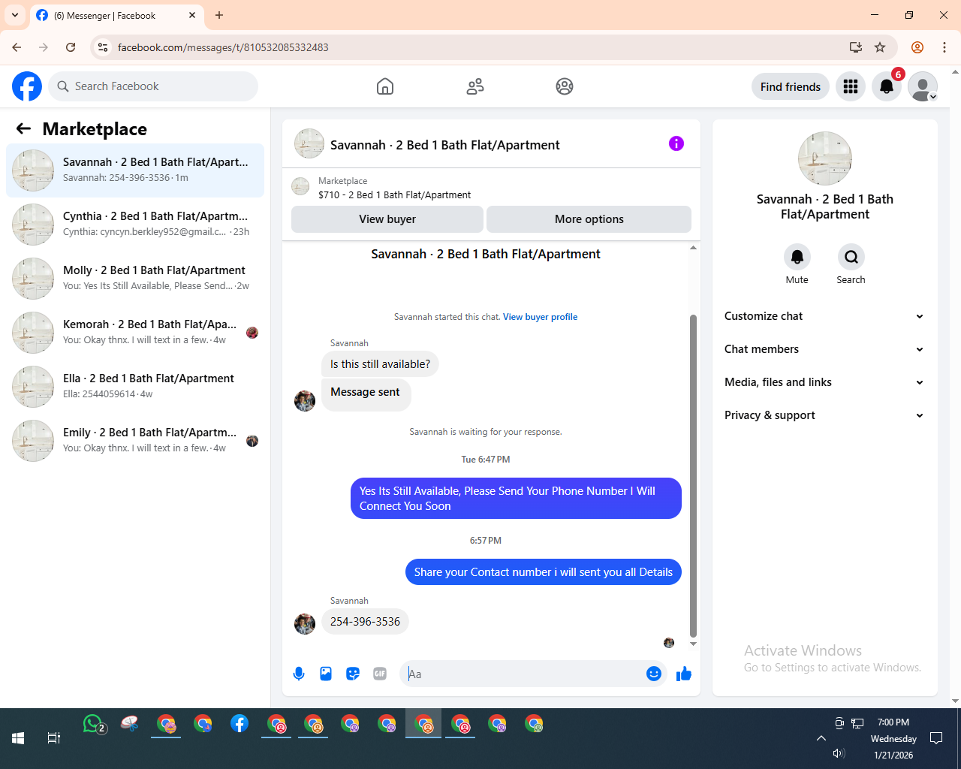Viewport: 961px width, 769px height.
Task: Click the browser reload button
Action: pos(71,47)
